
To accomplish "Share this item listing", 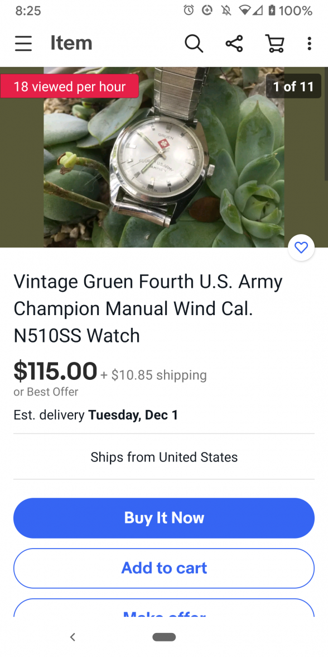I will point(234,43).
